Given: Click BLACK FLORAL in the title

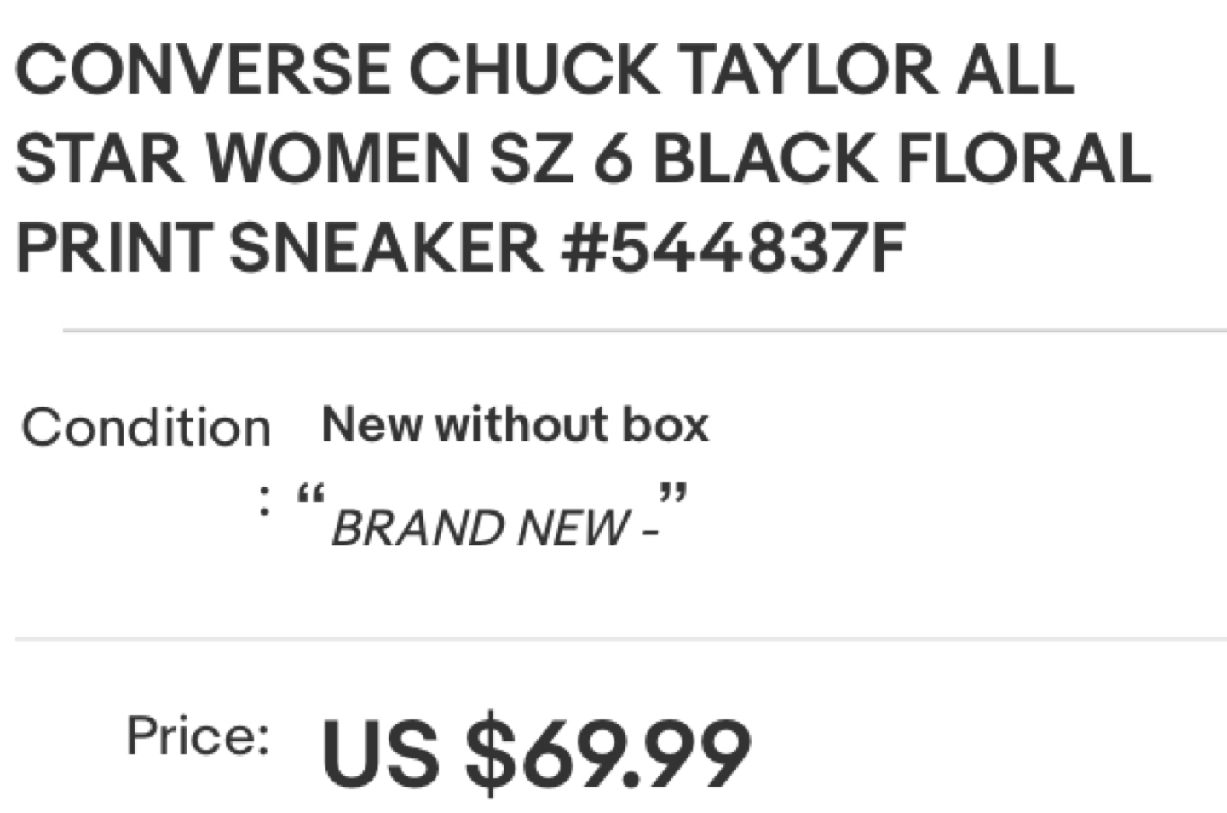Looking at the screenshot, I should (902, 159).
